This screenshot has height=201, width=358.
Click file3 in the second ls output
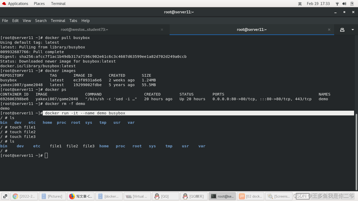[89, 146]
